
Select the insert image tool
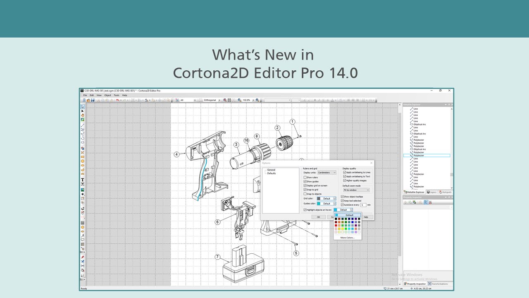[x=83, y=190]
